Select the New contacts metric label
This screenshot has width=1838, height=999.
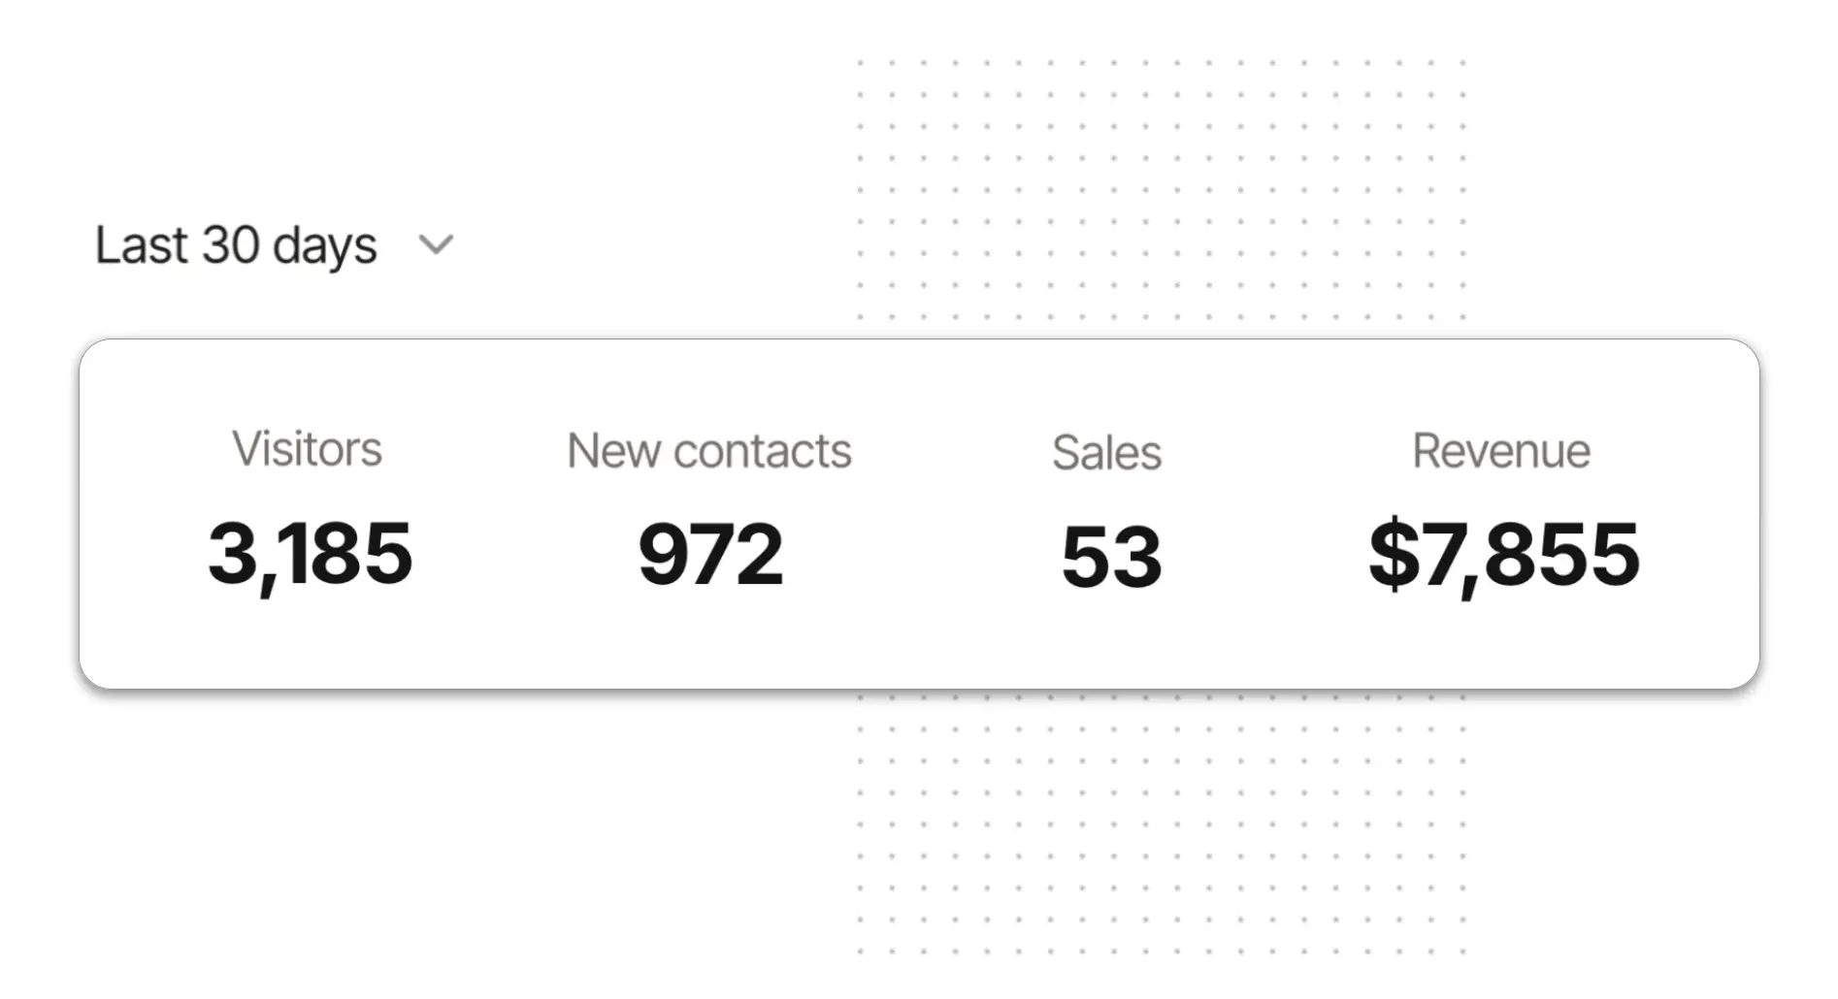coord(709,451)
